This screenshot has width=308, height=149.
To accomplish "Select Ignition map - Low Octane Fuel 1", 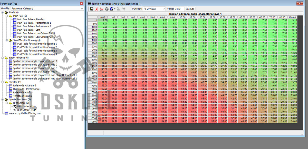I will 45,75.
